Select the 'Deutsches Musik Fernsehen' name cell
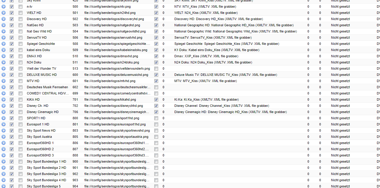380x188 pixels. click(47, 87)
